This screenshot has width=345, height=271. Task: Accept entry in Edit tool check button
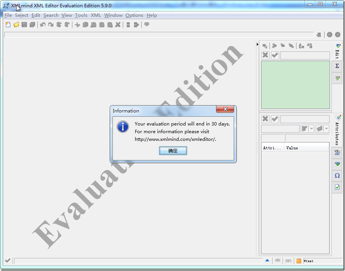[275, 55]
